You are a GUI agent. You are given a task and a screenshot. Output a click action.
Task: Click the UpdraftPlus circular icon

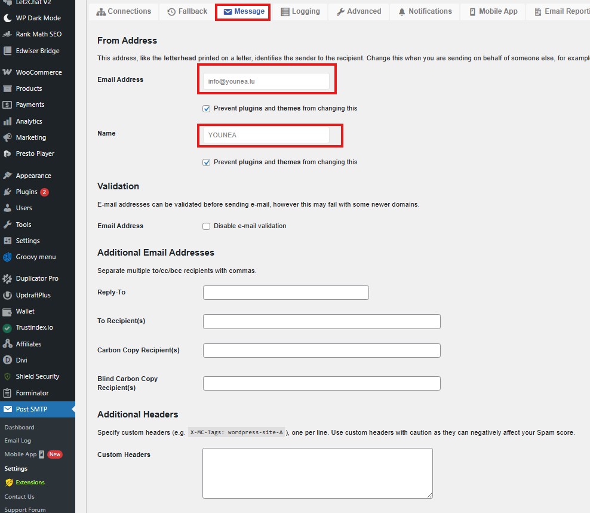(x=7, y=295)
